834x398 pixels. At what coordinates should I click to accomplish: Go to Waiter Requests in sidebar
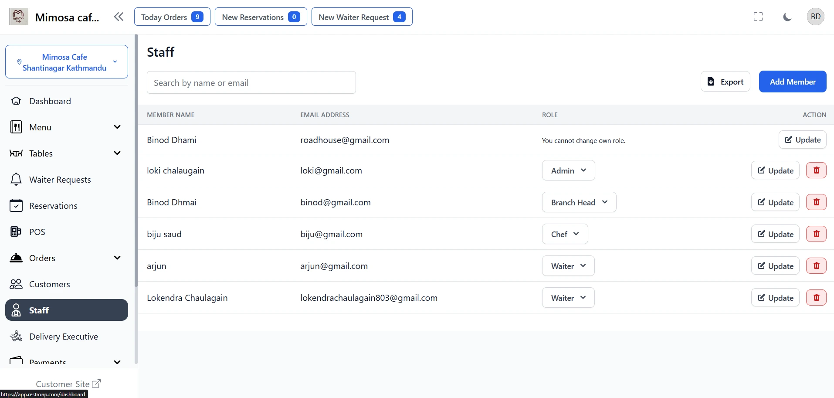(x=60, y=180)
